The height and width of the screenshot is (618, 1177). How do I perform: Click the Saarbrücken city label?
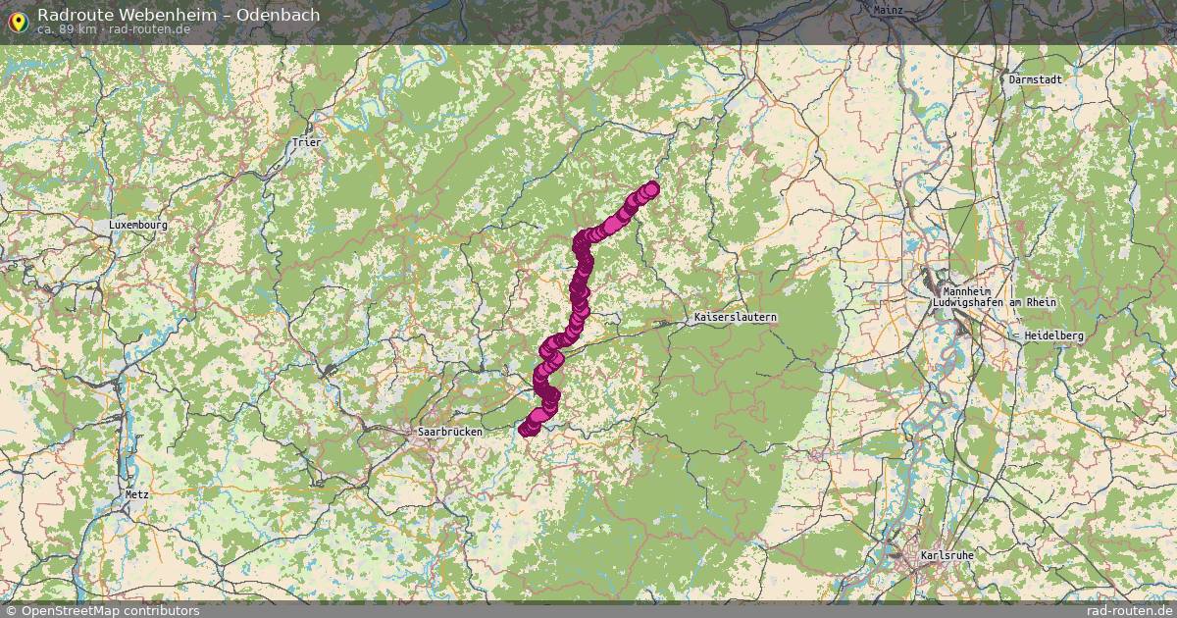tap(448, 432)
